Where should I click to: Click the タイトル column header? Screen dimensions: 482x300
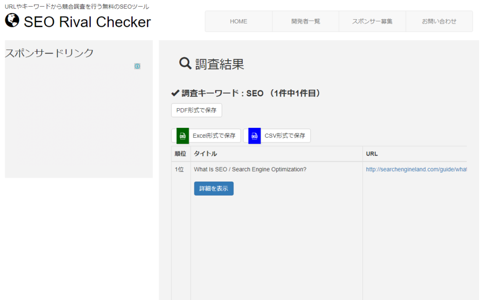pos(205,154)
